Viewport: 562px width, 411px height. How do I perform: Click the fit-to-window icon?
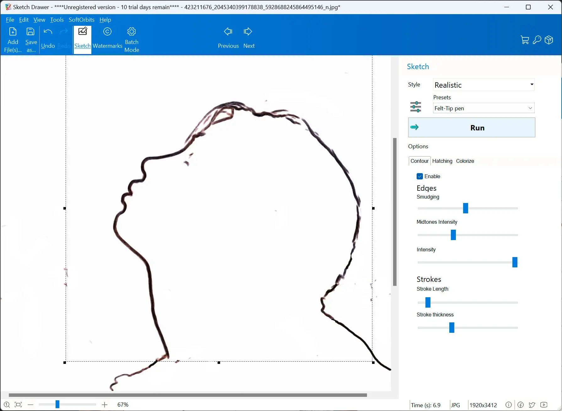coord(18,405)
